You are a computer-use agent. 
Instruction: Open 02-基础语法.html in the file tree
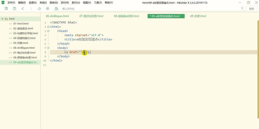[x=23, y=28]
